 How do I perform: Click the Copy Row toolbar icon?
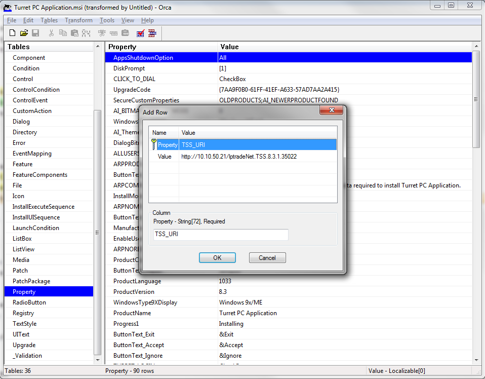[113, 33]
